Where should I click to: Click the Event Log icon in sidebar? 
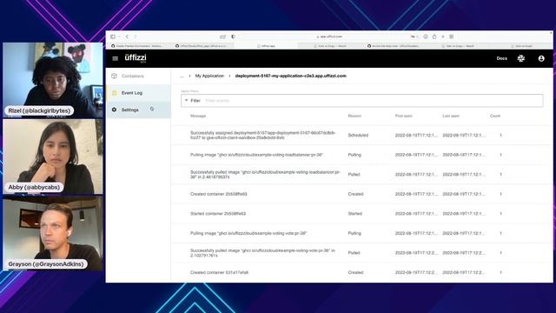(x=114, y=93)
